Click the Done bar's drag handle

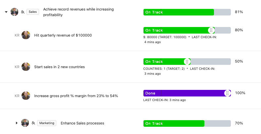pos(227,93)
